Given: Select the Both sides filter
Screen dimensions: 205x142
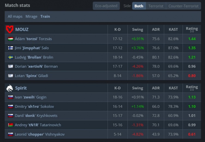Looking at the screenshot, I should point(139,6).
